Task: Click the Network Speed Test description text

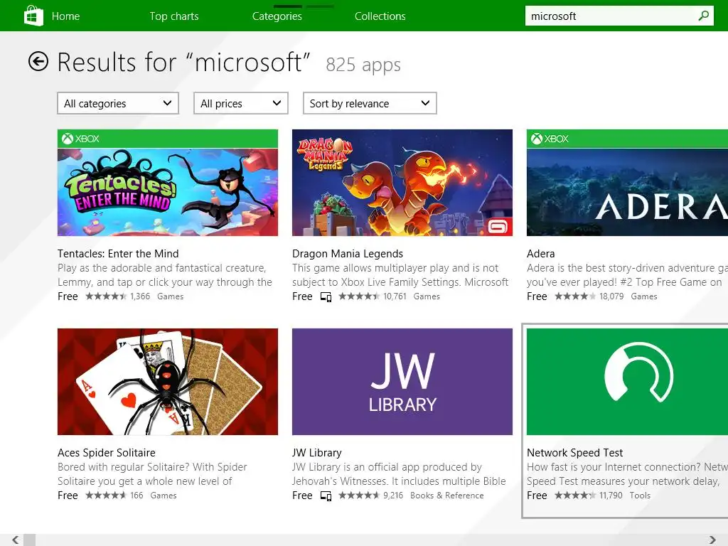Action: 627,474
